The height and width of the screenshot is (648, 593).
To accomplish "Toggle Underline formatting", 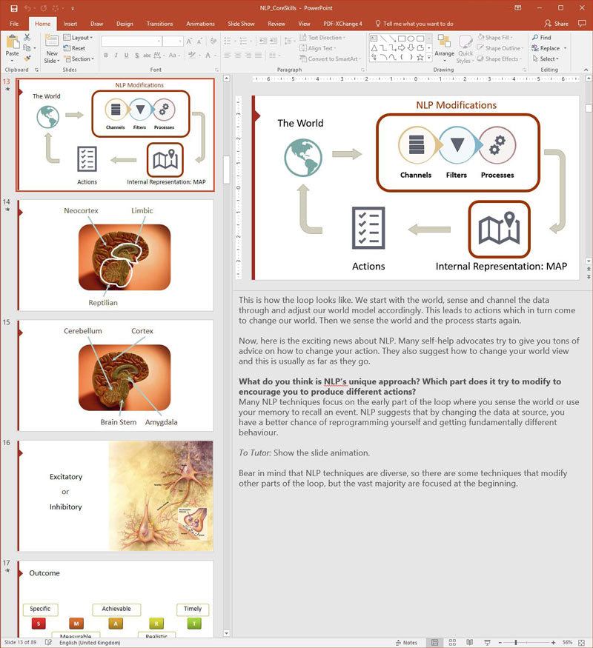I will (x=126, y=55).
